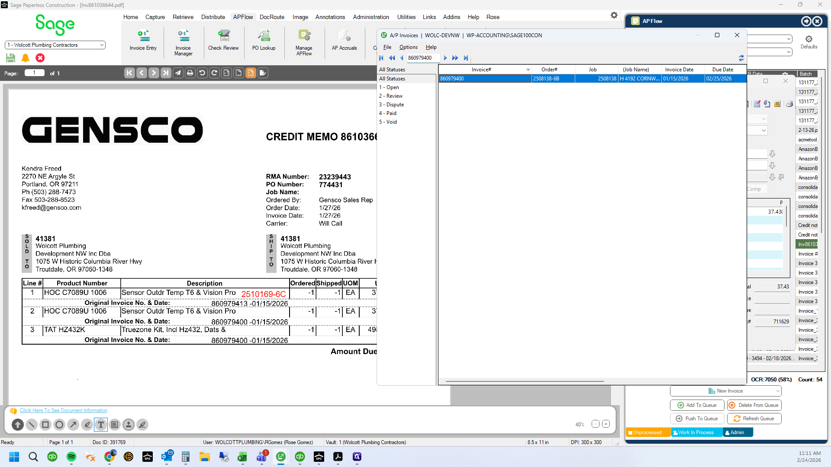Screen dimensions: 831x467
Task: Open File menu in A/P Invoices window
Action: tap(387, 47)
